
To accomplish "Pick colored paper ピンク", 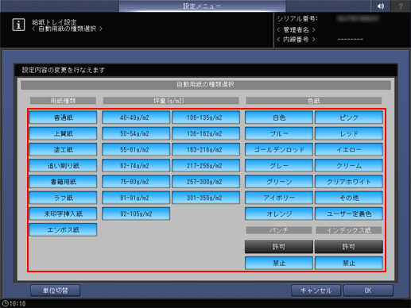I will pos(349,117).
